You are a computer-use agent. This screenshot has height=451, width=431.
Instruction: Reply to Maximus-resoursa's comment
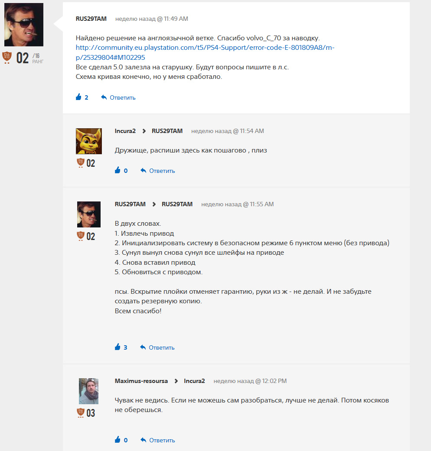click(x=158, y=440)
